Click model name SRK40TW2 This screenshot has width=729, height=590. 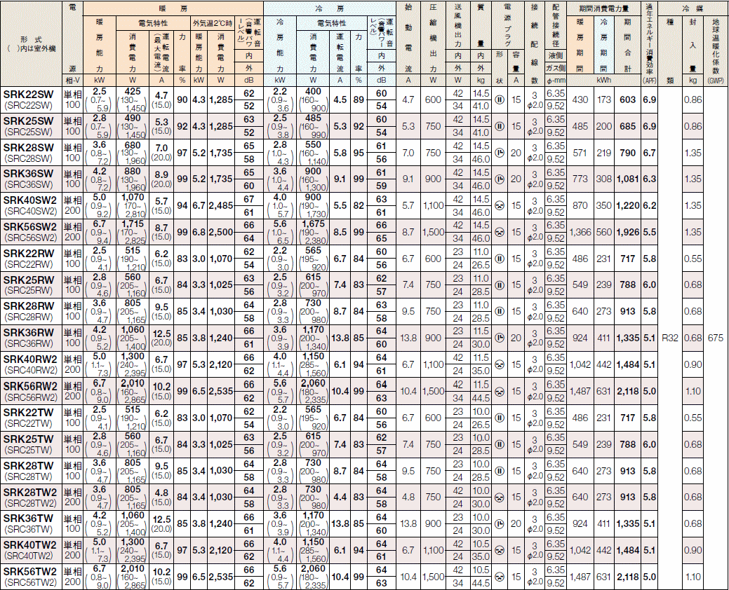tap(30, 545)
